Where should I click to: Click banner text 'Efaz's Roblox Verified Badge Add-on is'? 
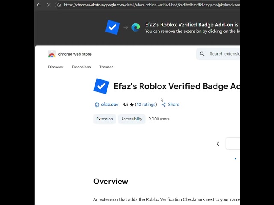[x=192, y=25]
